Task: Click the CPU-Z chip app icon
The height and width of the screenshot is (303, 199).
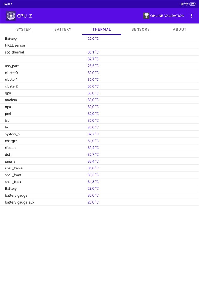Action: pyautogui.click(x=11, y=16)
